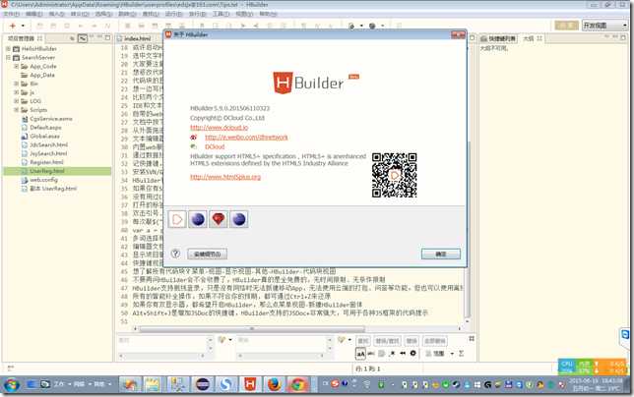Open the 插入 menu
This screenshot has height=397, width=634.
click(57, 14)
